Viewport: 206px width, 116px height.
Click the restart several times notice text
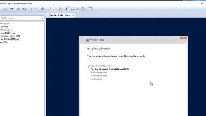click(116, 56)
